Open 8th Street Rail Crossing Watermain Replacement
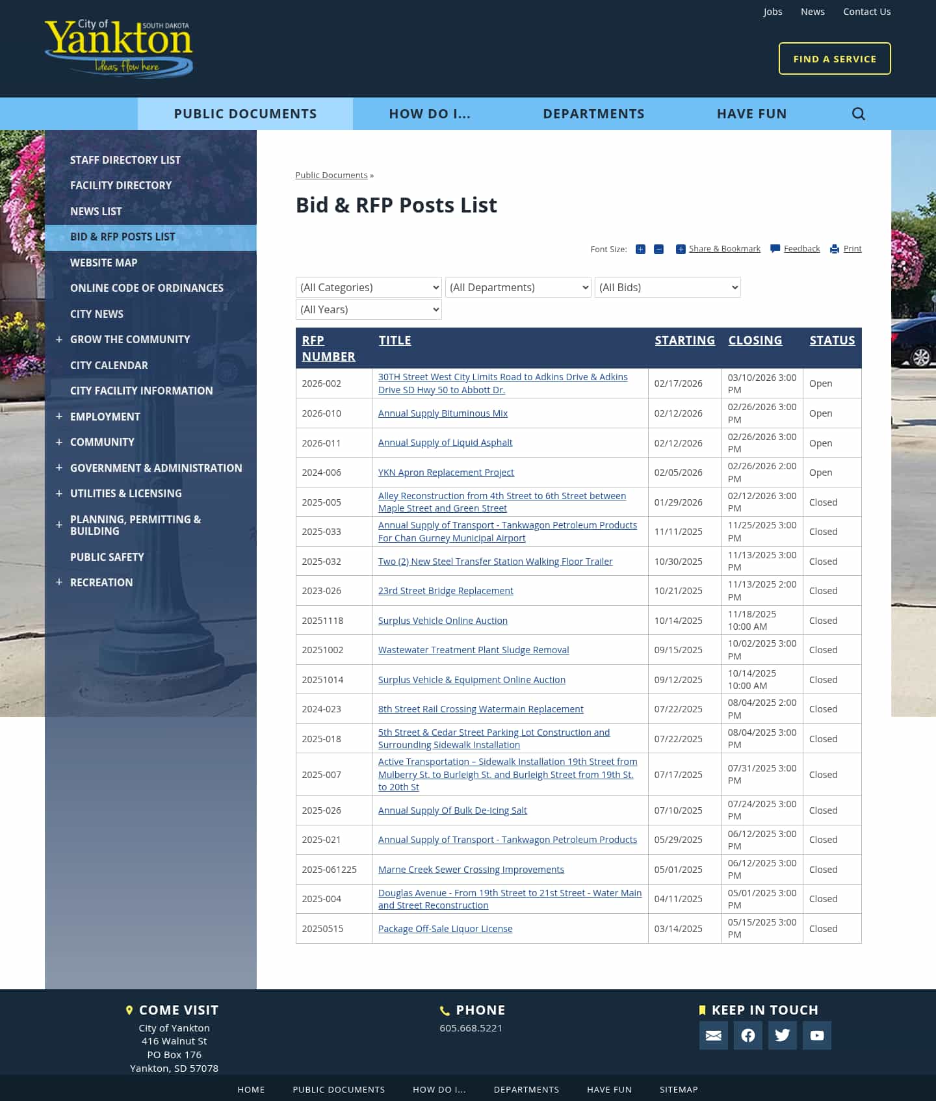The width and height of the screenshot is (936, 1101). tap(480, 709)
